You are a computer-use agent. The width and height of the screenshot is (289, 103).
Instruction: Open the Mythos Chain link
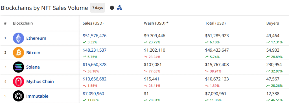tap(40, 82)
